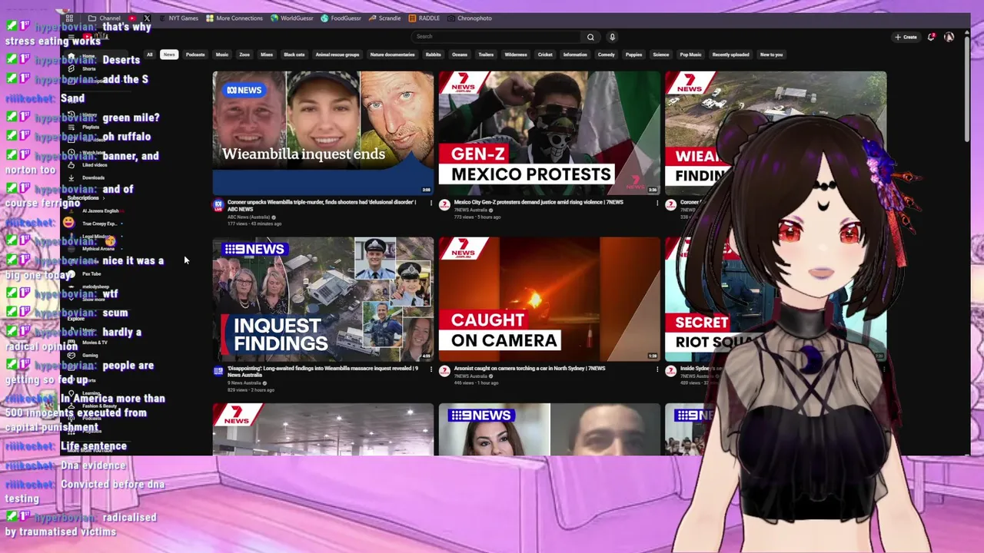
Task: Select the Puppies filter chip
Action: click(x=633, y=55)
